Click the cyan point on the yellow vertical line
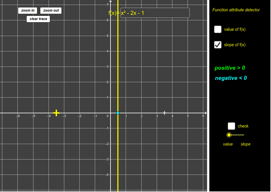Viewport: 271px width, 192px height. click(x=118, y=113)
